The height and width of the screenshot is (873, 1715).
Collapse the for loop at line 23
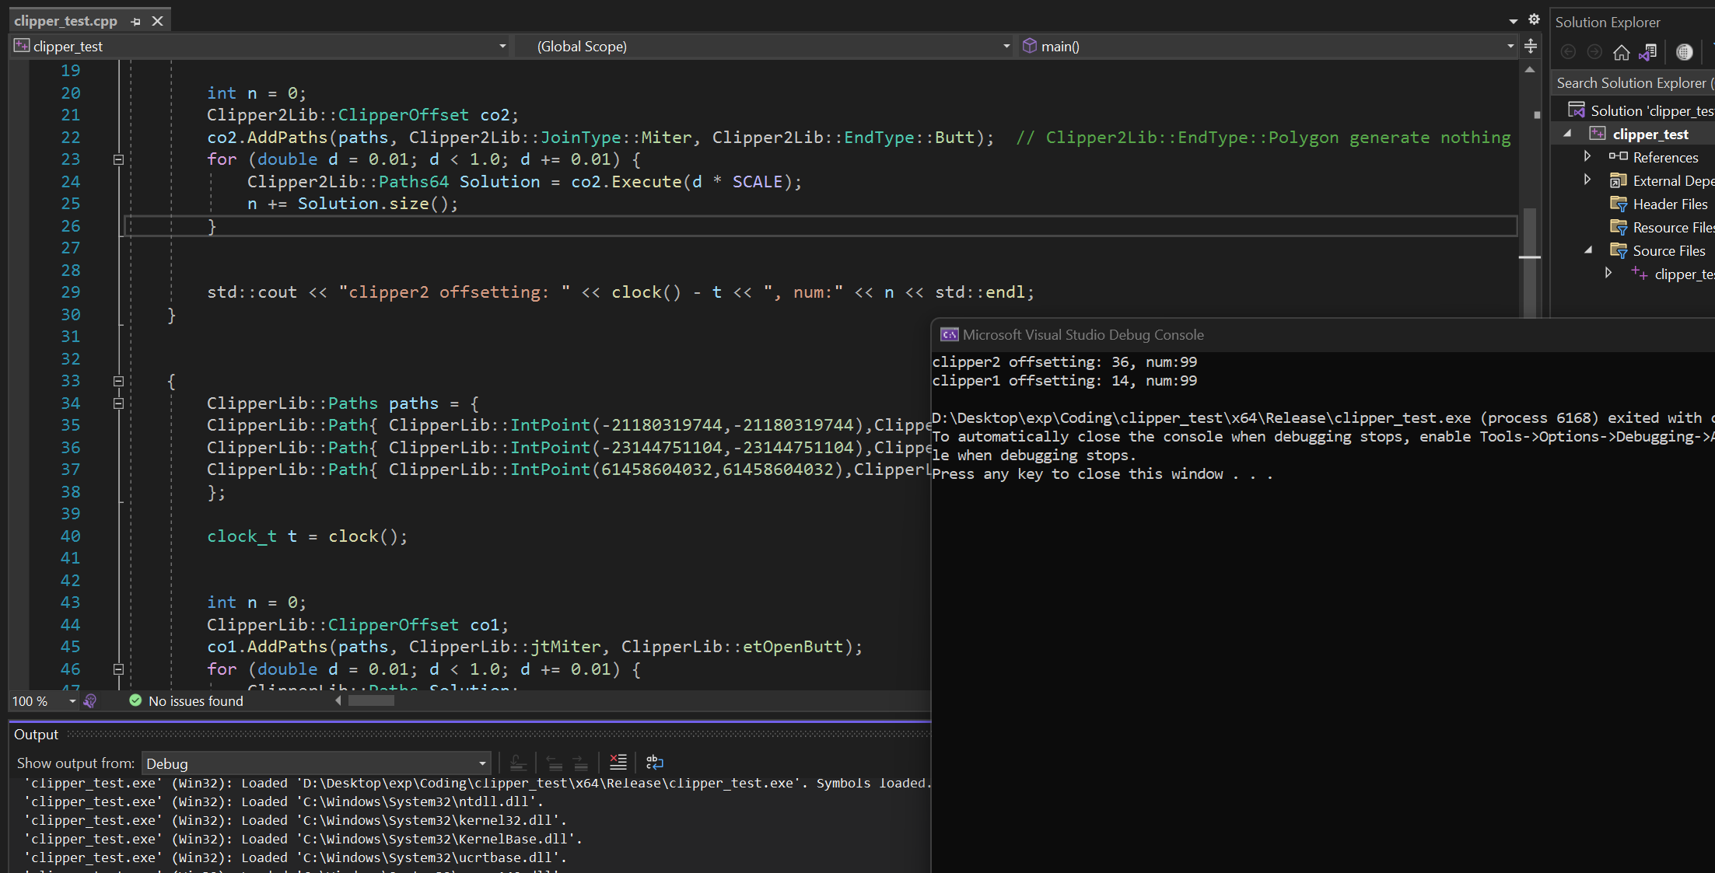pos(119,159)
